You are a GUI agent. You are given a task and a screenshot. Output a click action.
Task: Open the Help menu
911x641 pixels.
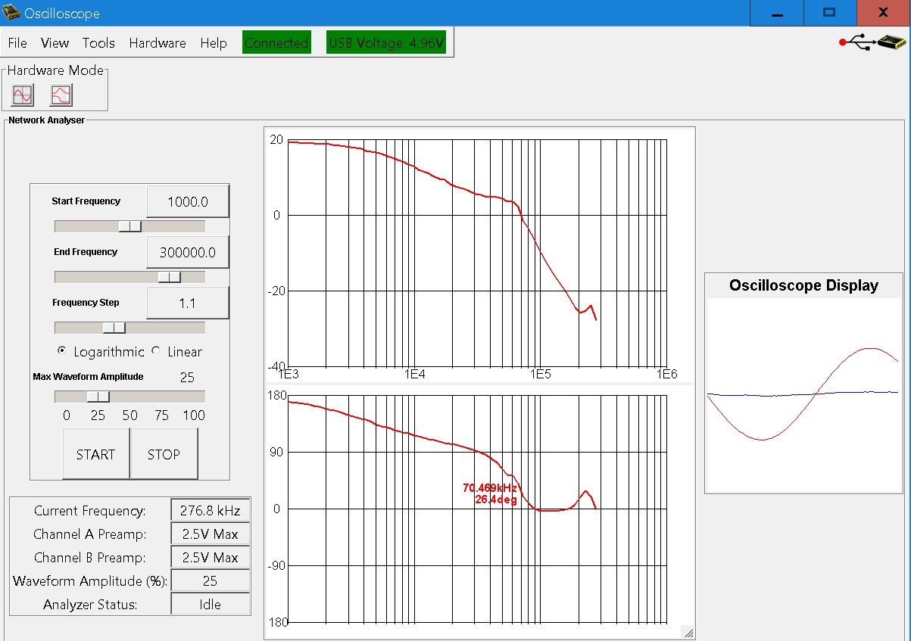pos(214,43)
